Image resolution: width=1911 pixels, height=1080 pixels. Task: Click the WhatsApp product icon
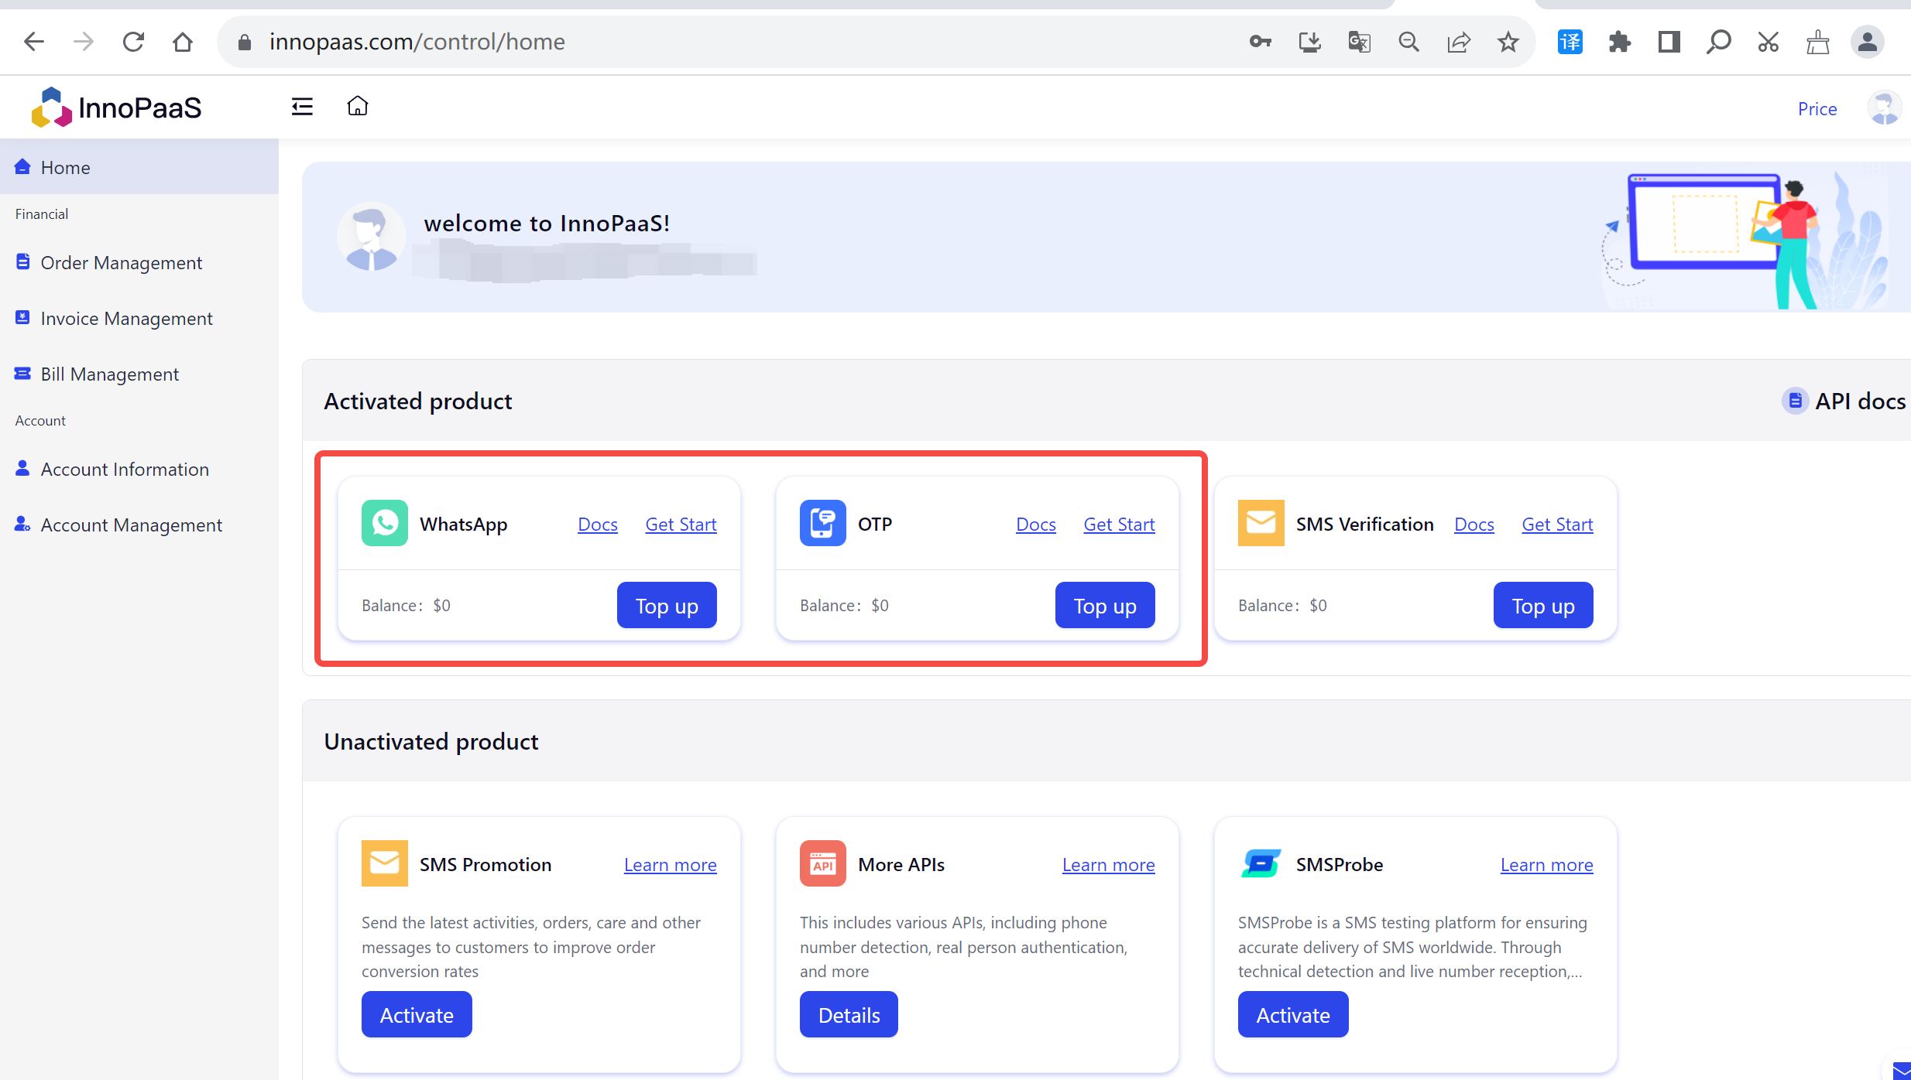(385, 523)
